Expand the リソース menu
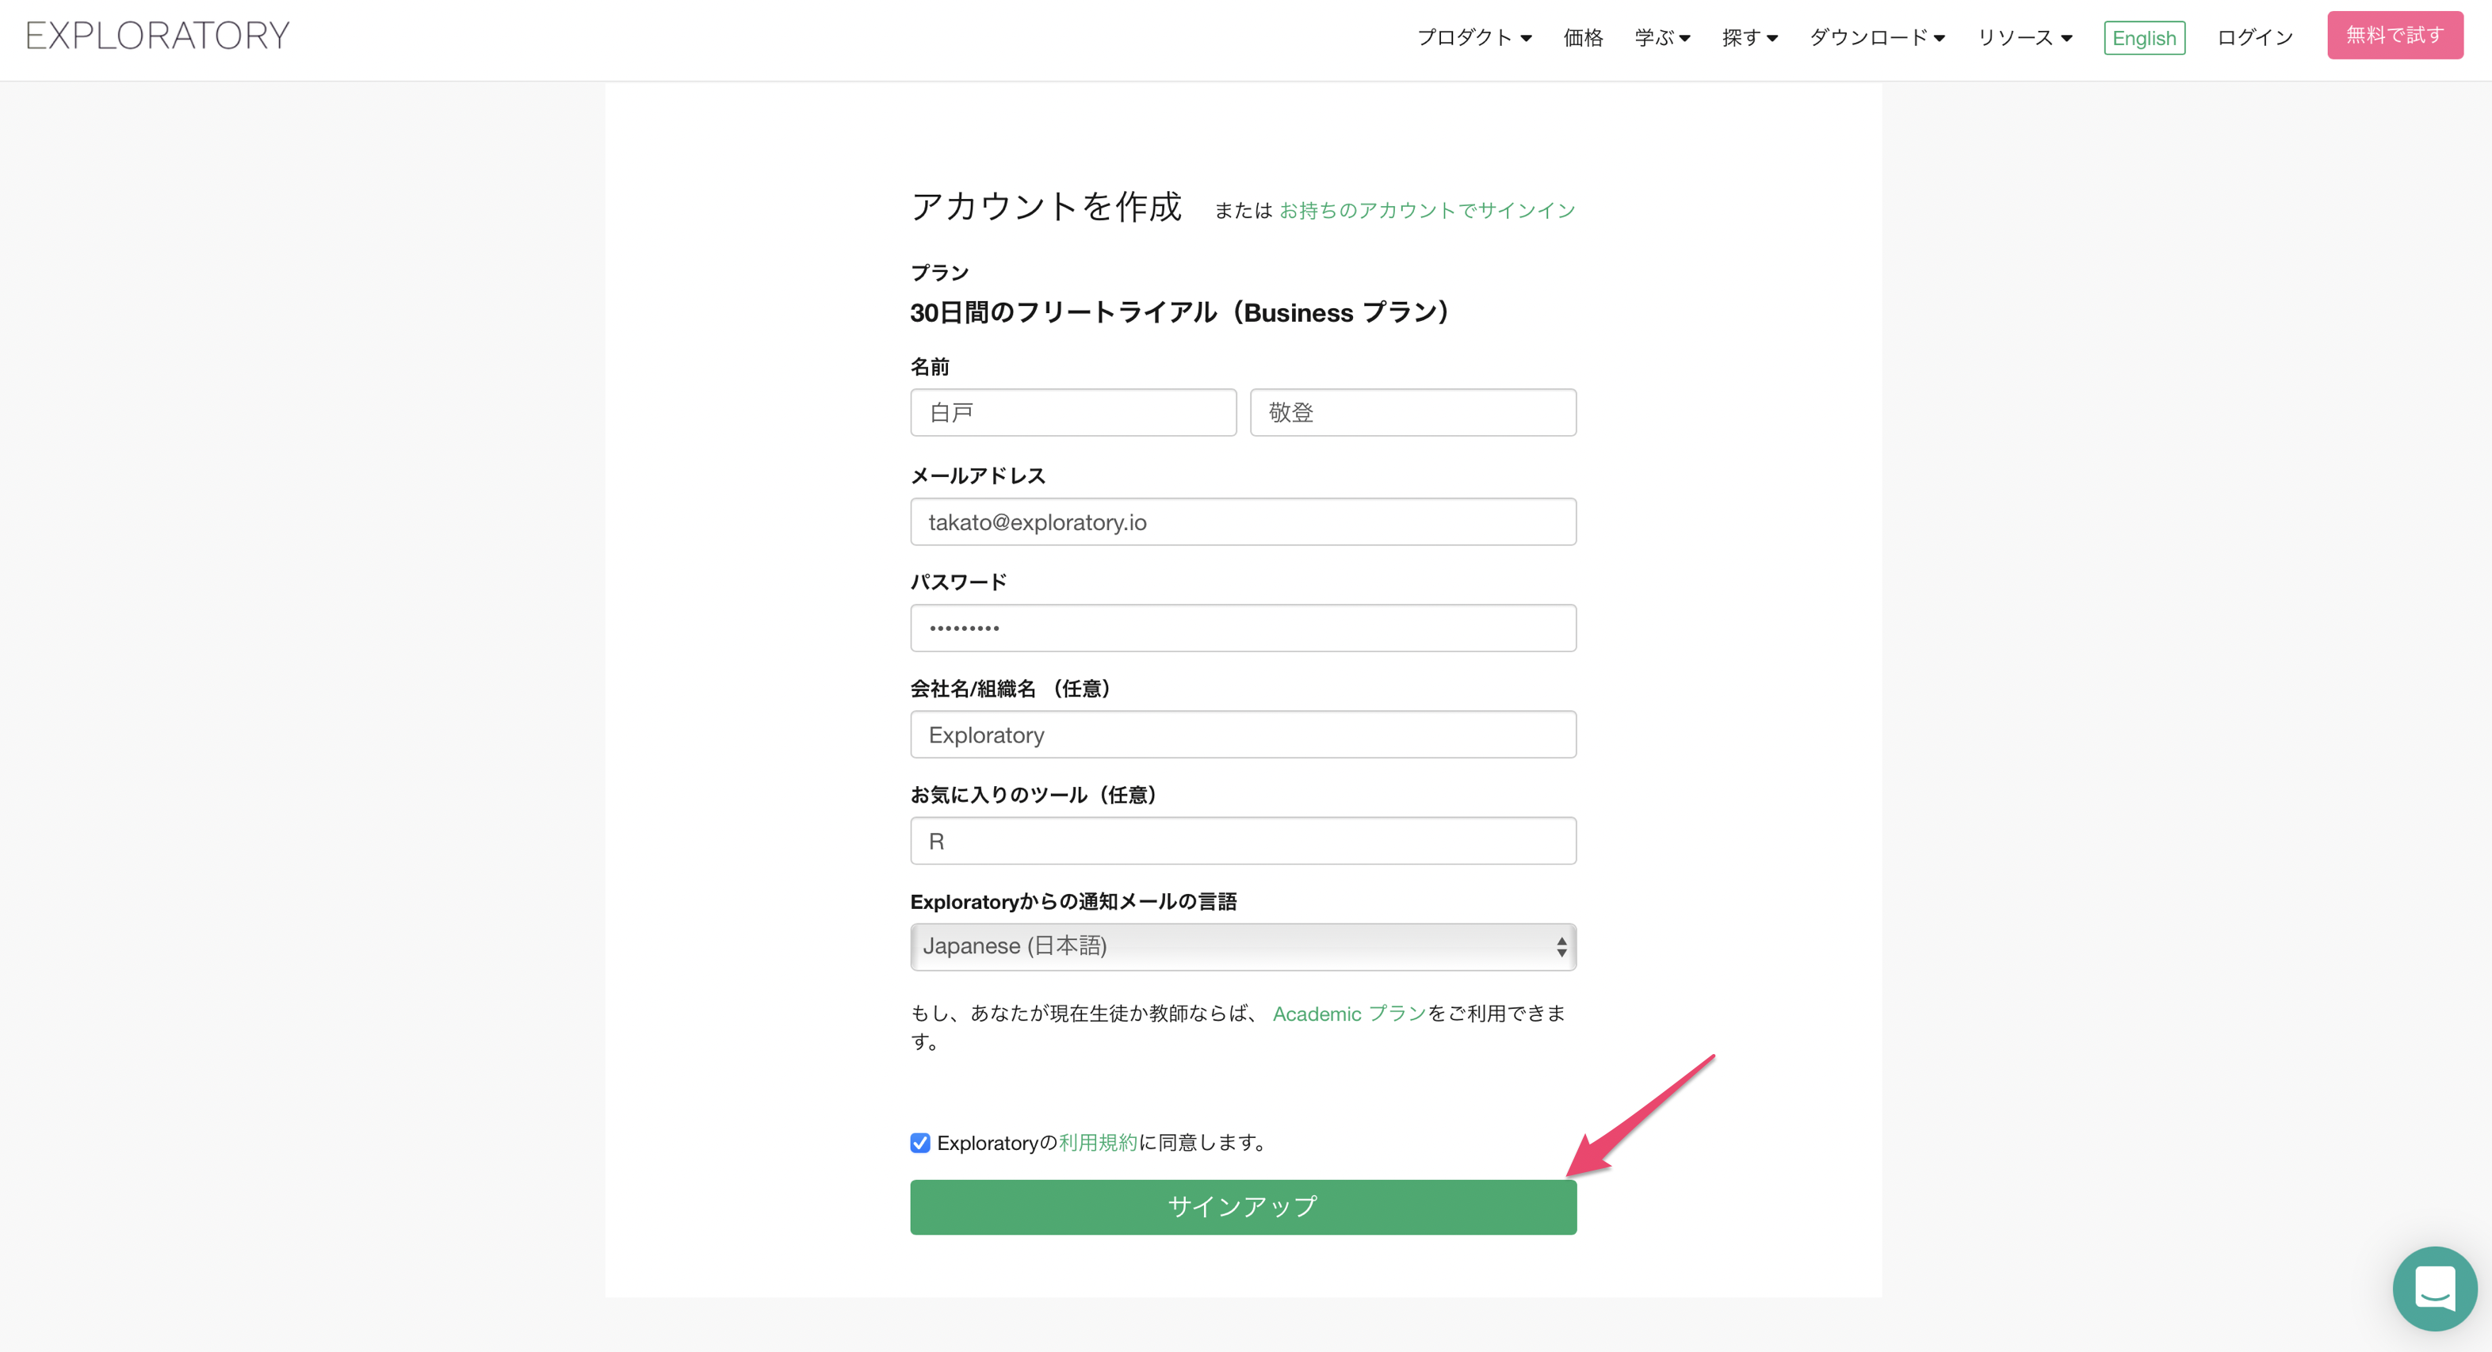2492x1352 pixels. tap(2024, 38)
